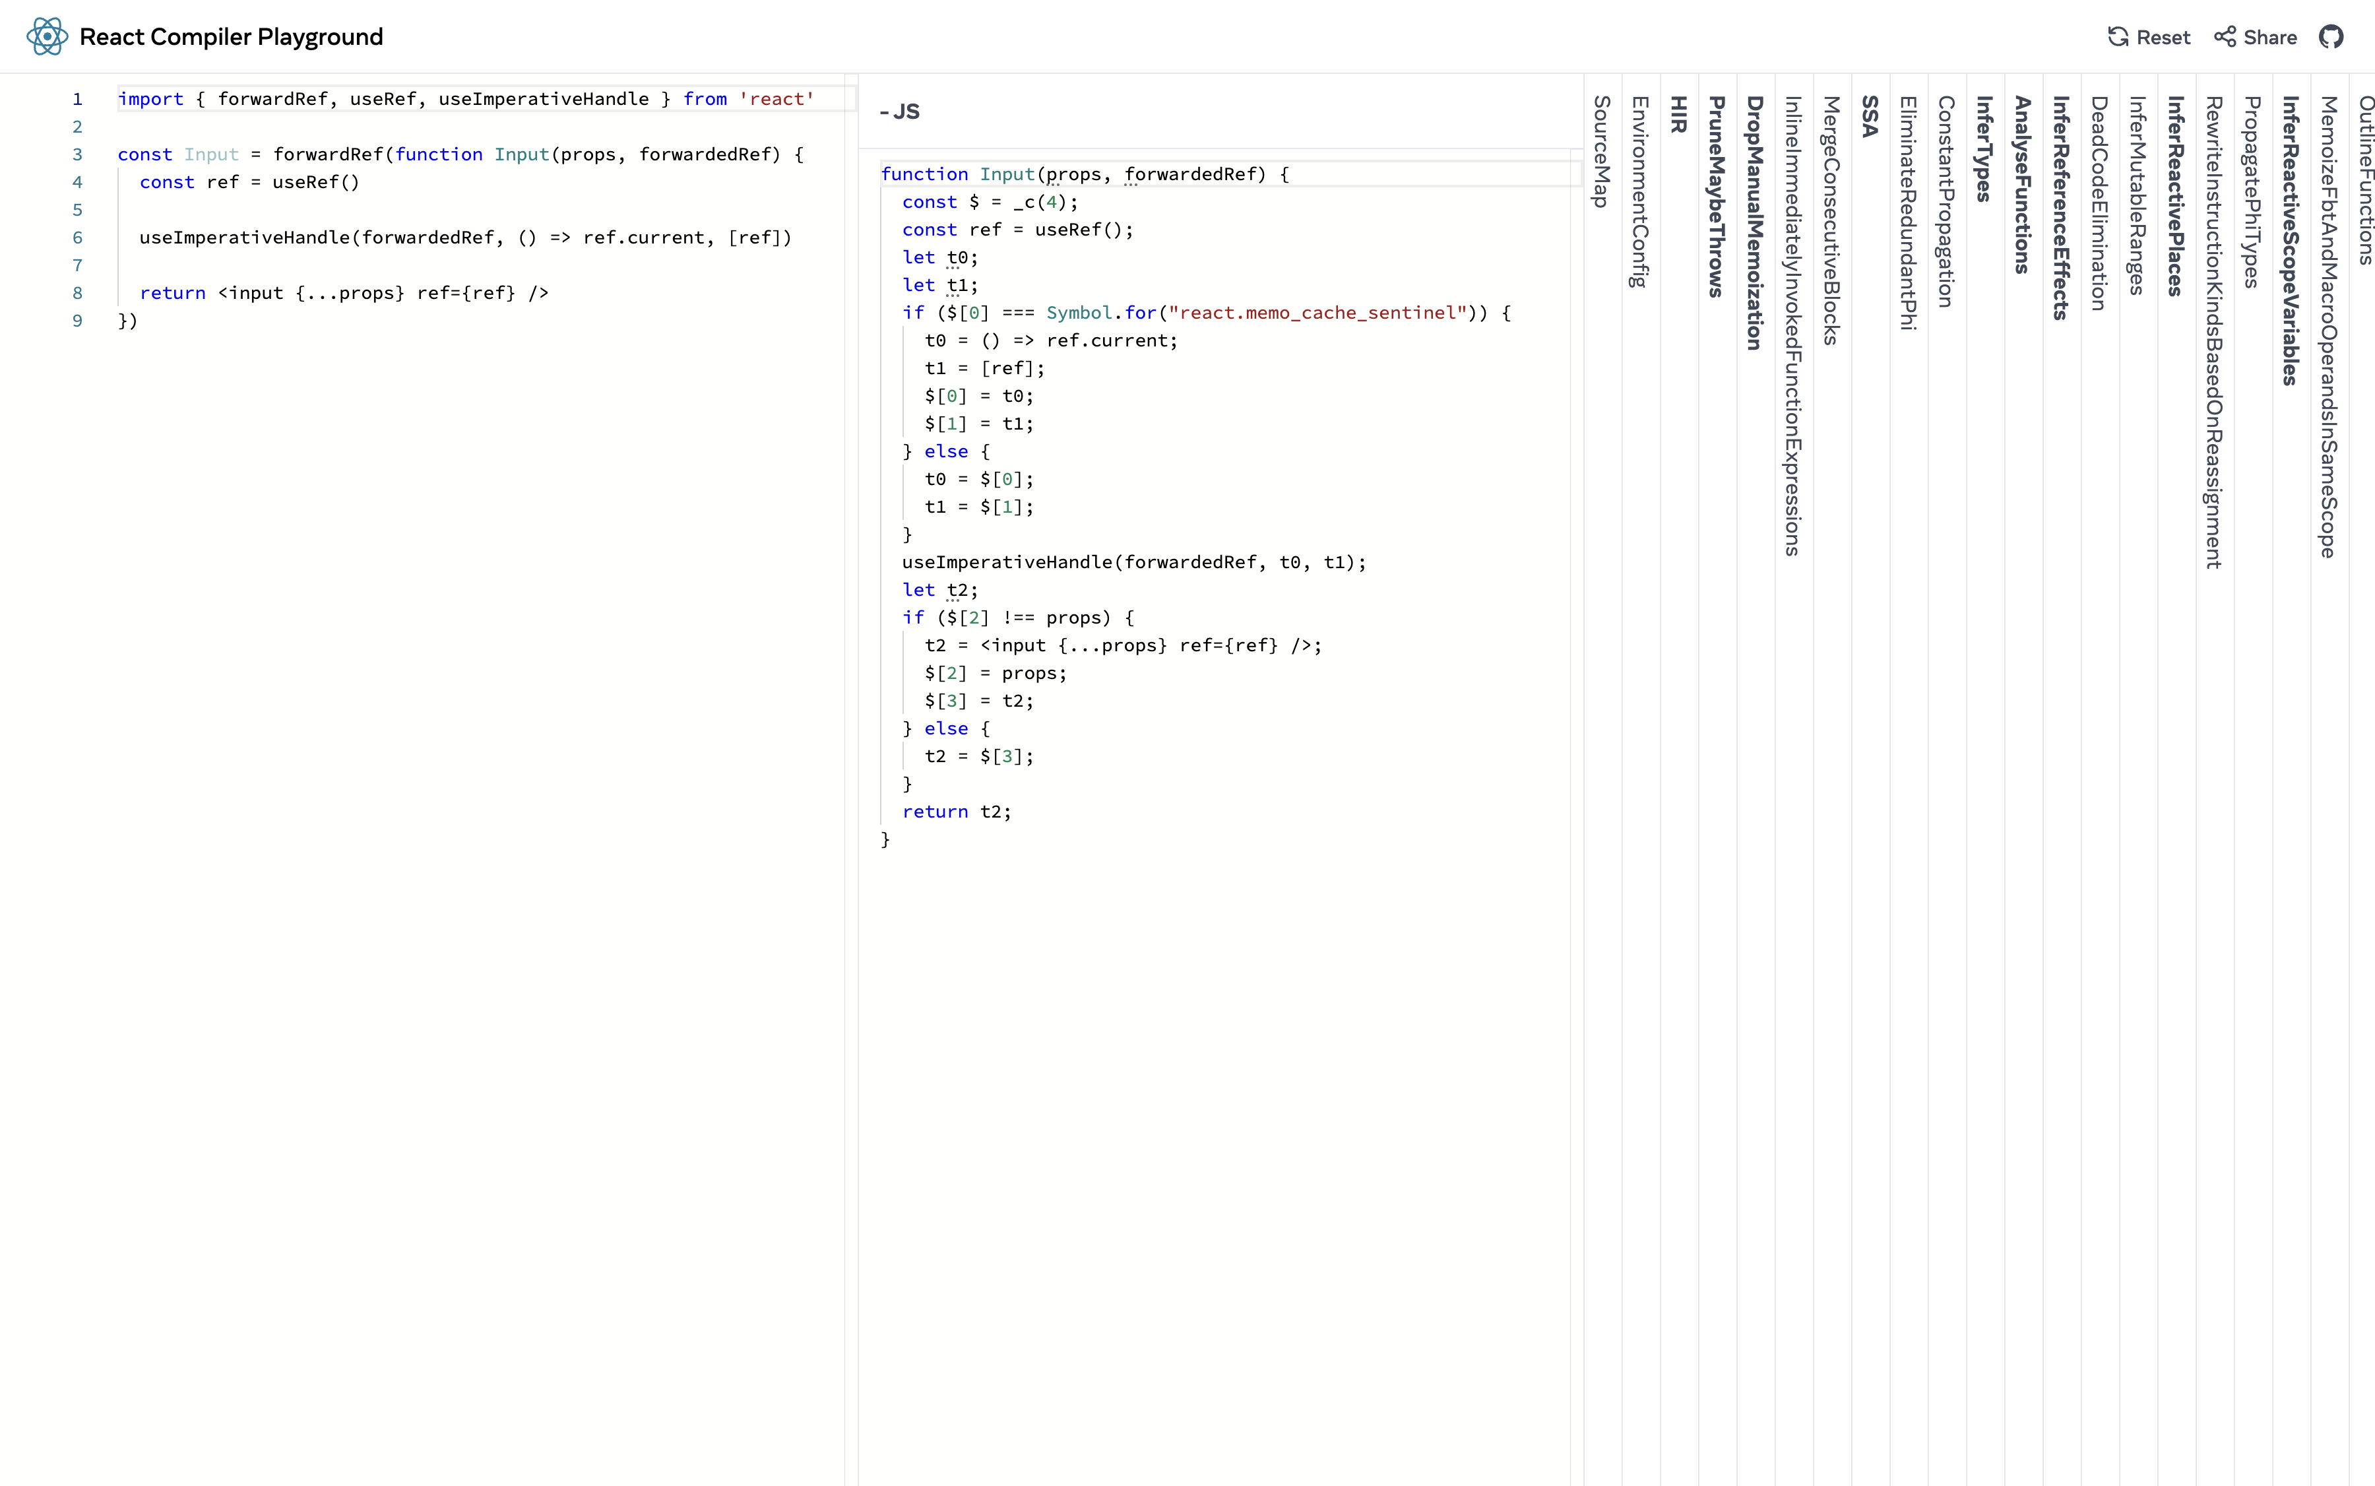This screenshot has width=2375, height=1486.
Task: Expand the InferReferenceEffects tab
Action: (x=2062, y=207)
